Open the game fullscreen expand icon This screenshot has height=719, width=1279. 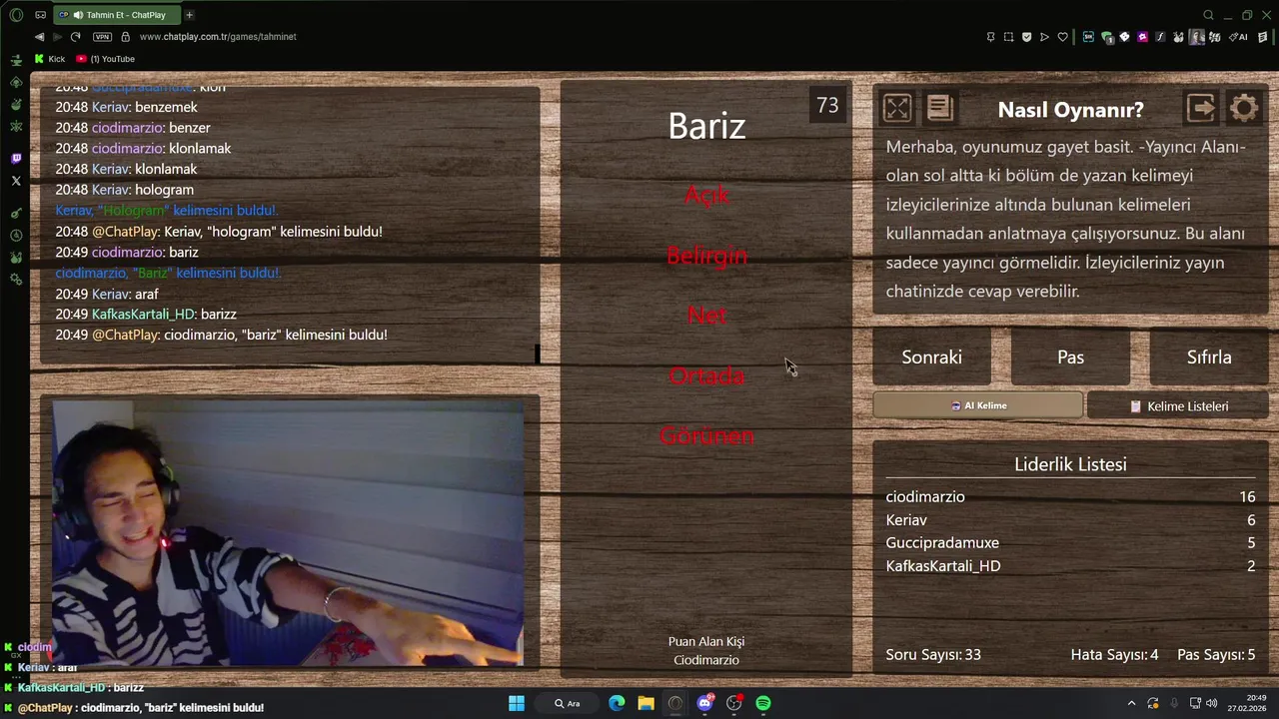[x=897, y=108]
